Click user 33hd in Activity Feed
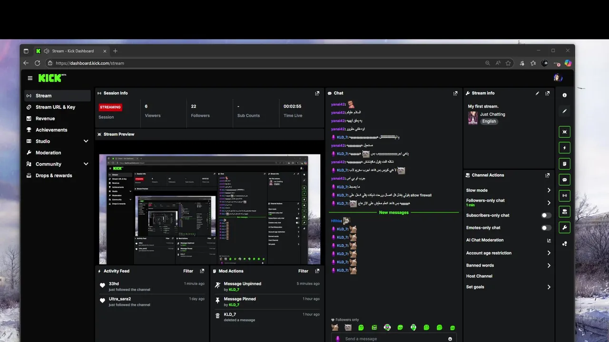609x342 pixels. (x=114, y=284)
